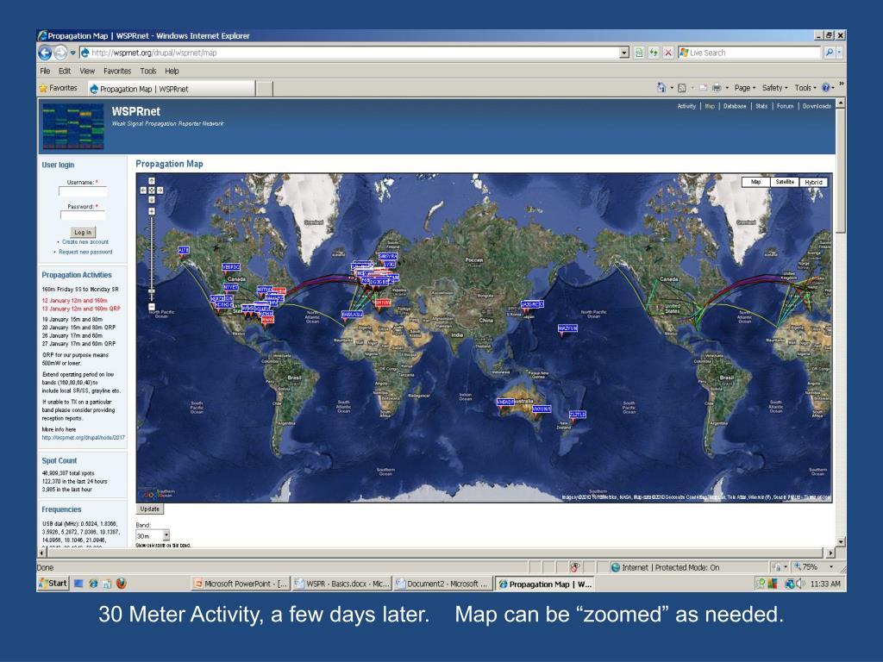Viewport: 883px width, 662px height.
Task: Switch to Microsoft PowerPoint taskbar button
Action: (241, 584)
